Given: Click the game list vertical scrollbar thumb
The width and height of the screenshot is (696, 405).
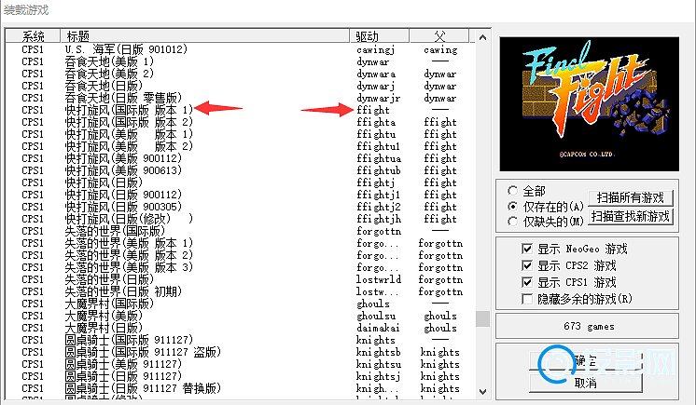Looking at the screenshot, I should click(482, 318).
